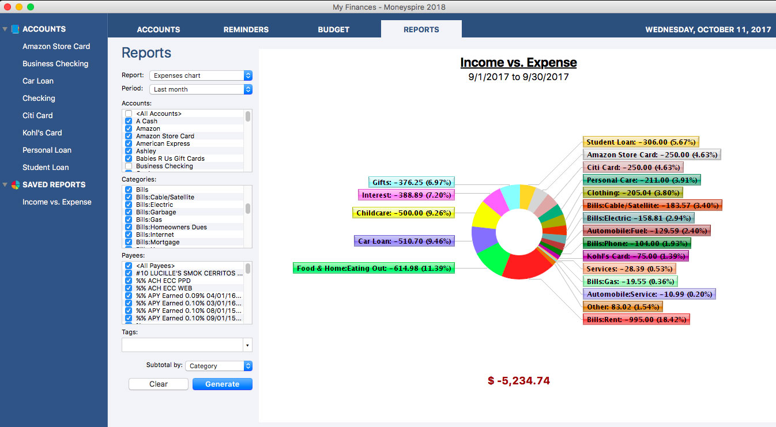The width and height of the screenshot is (776, 427).
Task: Click the Accounts book icon in sidebar
Action: click(x=16, y=29)
